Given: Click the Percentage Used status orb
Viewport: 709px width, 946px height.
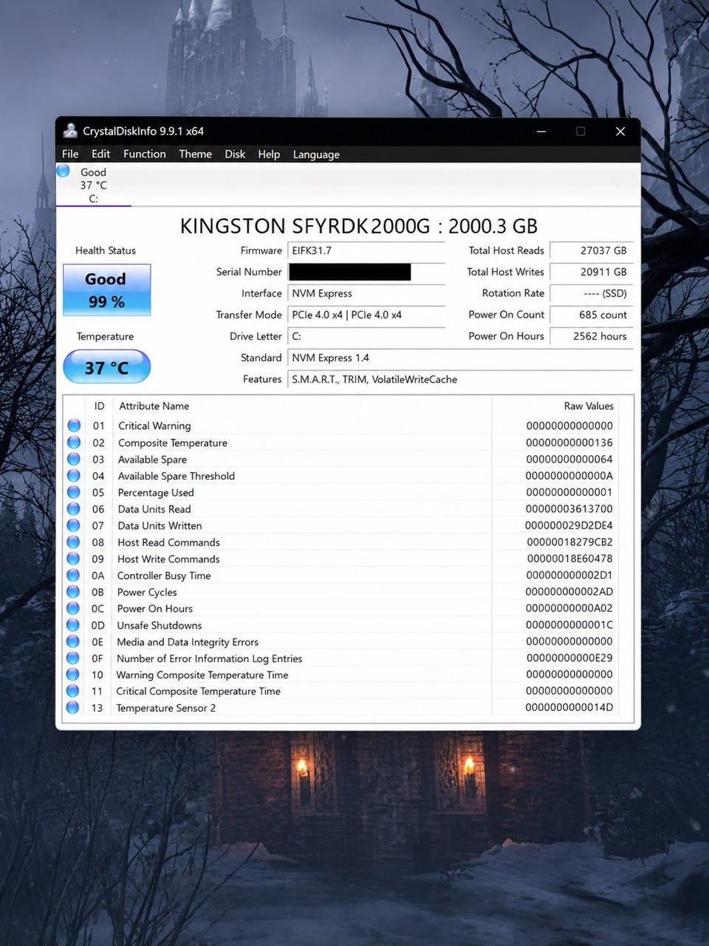Looking at the screenshot, I should click(74, 492).
